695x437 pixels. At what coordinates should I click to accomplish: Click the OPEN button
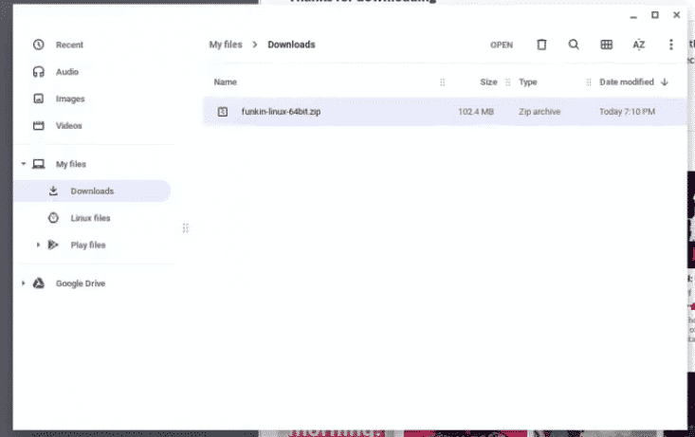(x=501, y=45)
